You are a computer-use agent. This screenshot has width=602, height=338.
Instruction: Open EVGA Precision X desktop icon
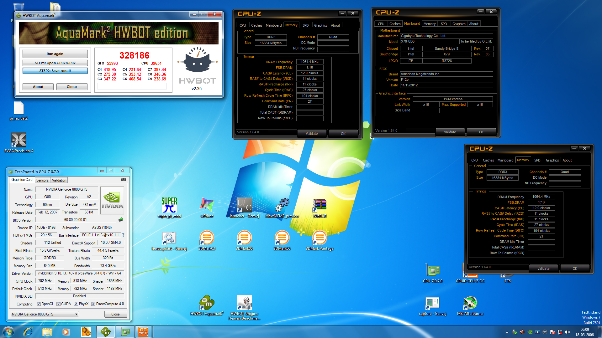coord(19,142)
